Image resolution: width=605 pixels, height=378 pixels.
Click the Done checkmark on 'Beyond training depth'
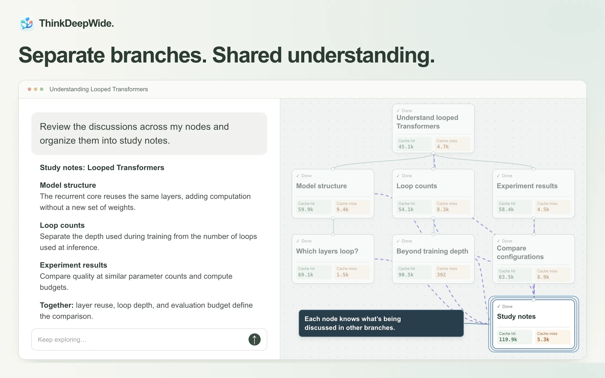tap(398, 241)
